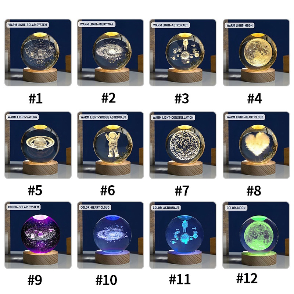
Task: Select the Warm Light-Solar System globe thumbnail
Action: pos(38,53)
